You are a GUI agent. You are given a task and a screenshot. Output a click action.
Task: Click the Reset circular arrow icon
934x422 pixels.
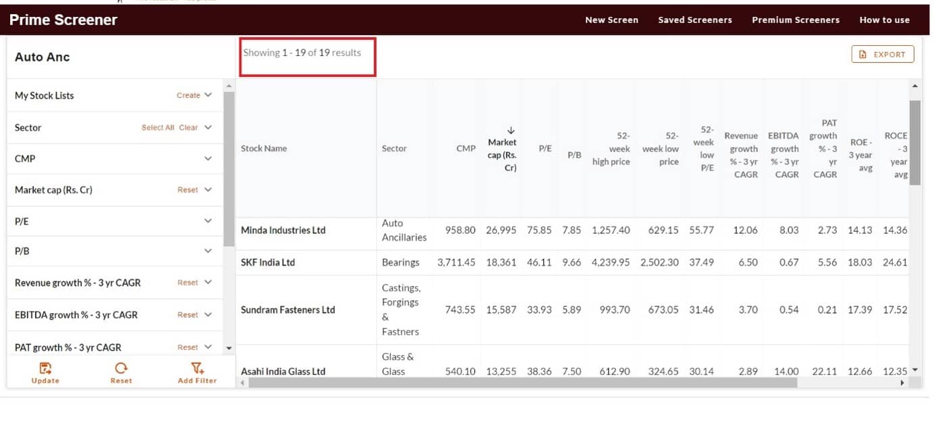(121, 368)
